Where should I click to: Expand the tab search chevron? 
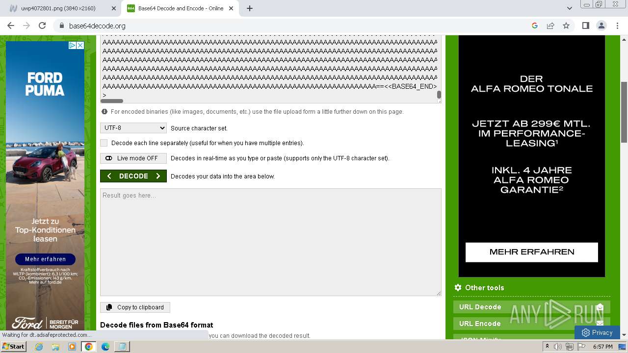570,8
